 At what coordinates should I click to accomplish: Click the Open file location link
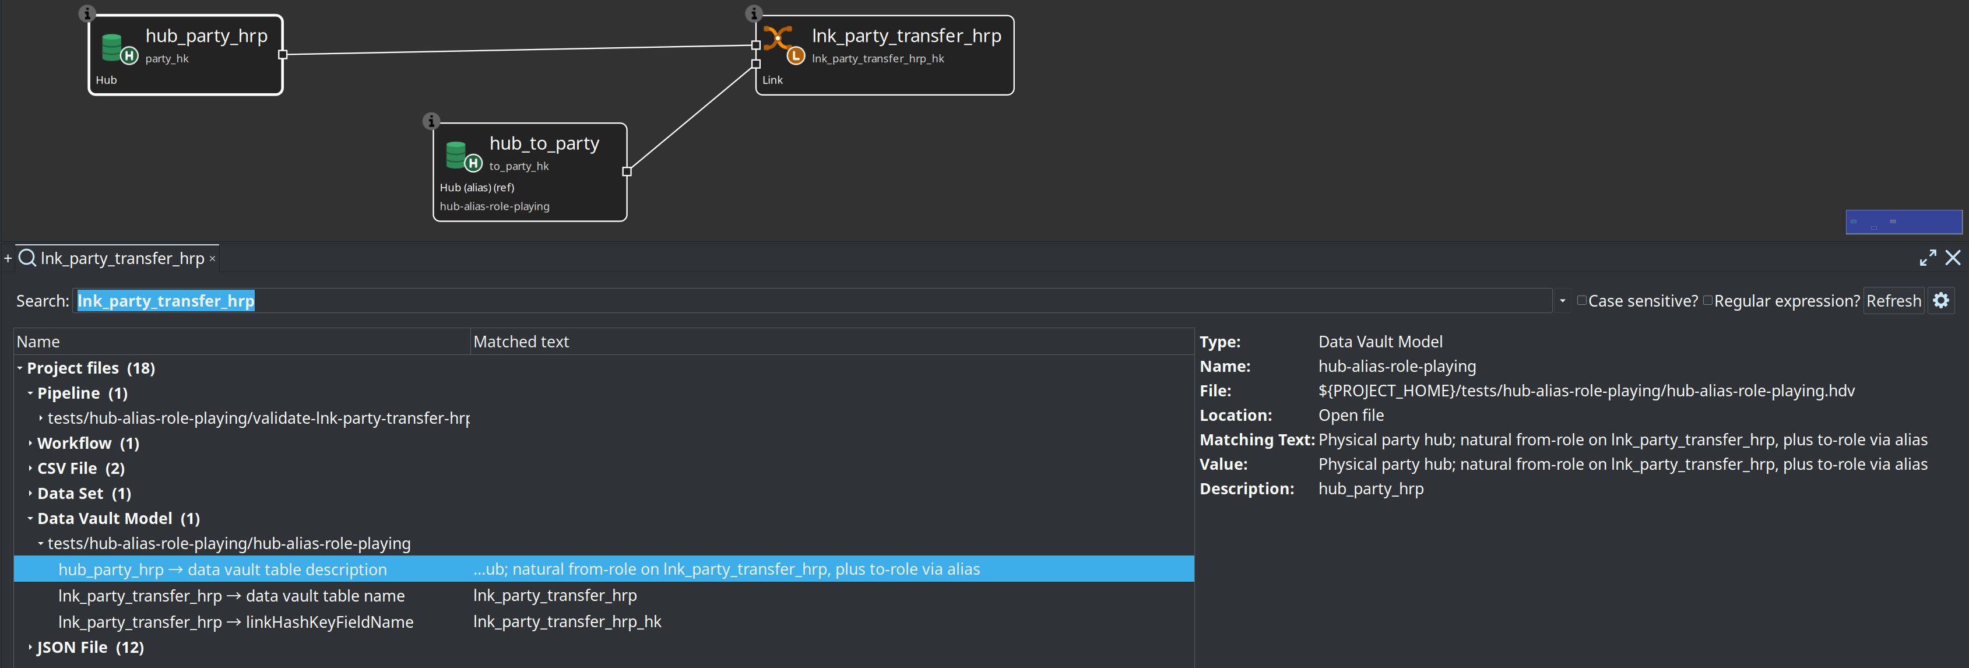[1351, 415]
